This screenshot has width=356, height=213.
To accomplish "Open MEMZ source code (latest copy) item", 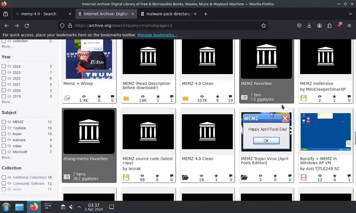I will point(148,161).
